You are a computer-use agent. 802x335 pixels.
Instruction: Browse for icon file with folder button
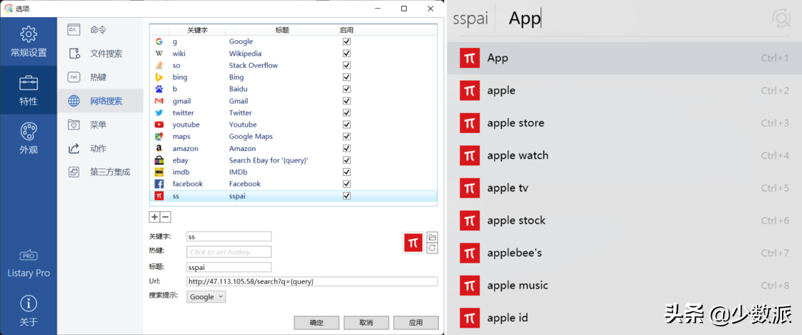click(433, 237)
